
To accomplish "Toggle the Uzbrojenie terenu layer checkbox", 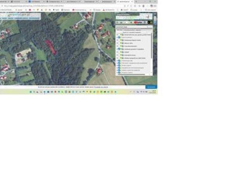I will pyautogui.click(x=119, y=55).
